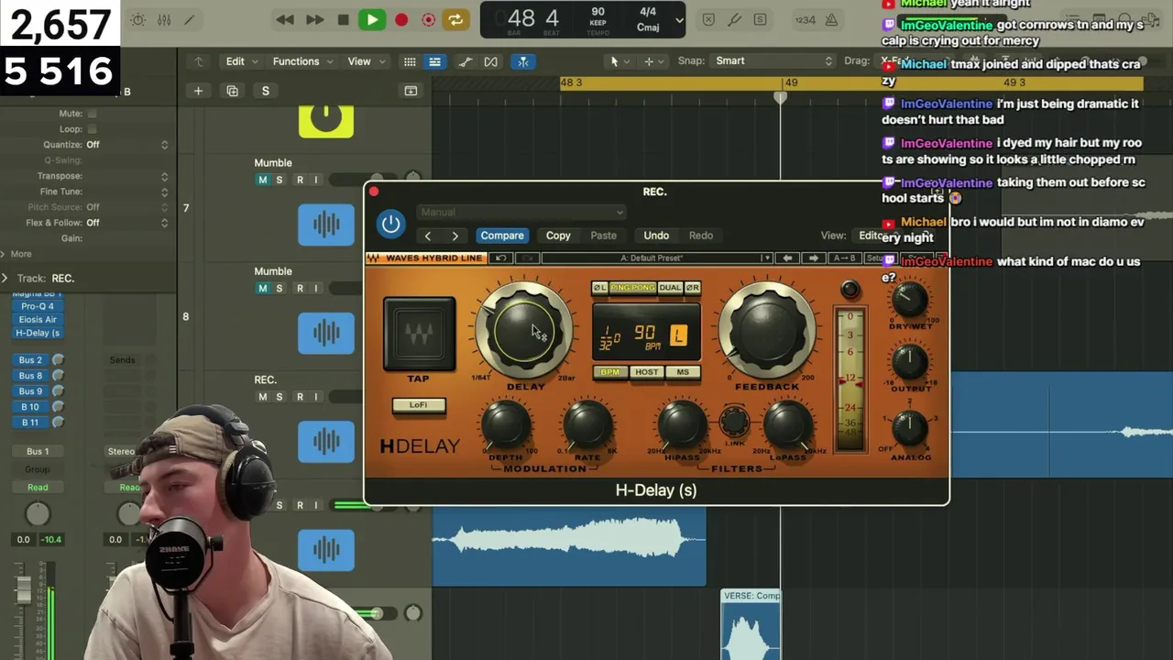This screenshot has height=660, width=1173.
Task: Open the Smart Controls dial icon
Action: pos(138,19)
